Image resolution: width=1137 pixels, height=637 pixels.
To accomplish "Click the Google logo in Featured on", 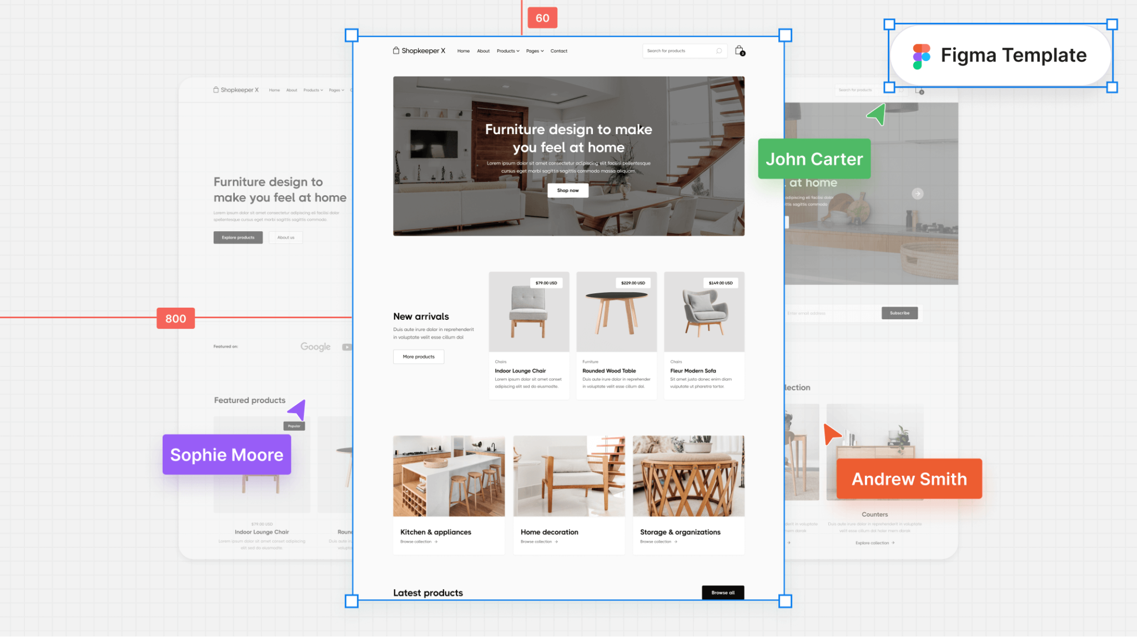I will pos(315,346).
